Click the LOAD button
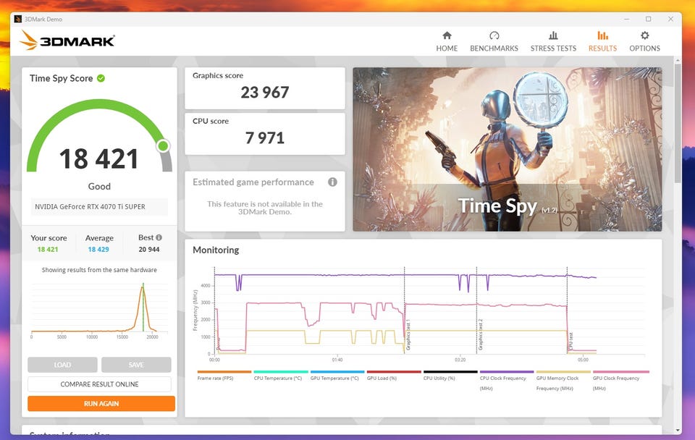Screen dimensions: 695x440 click(62, 365)
